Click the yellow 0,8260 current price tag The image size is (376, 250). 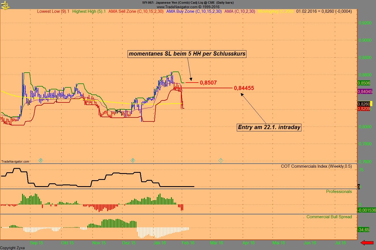point(365,104)
